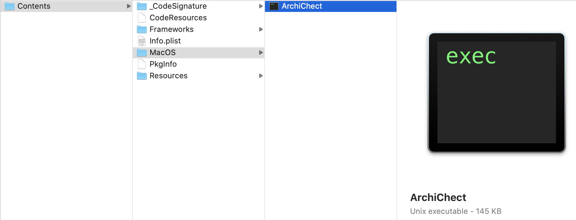Viewport: 576px width, 220px height.
Task: Click the PkgInfo file icon
Action: [142, 64]
